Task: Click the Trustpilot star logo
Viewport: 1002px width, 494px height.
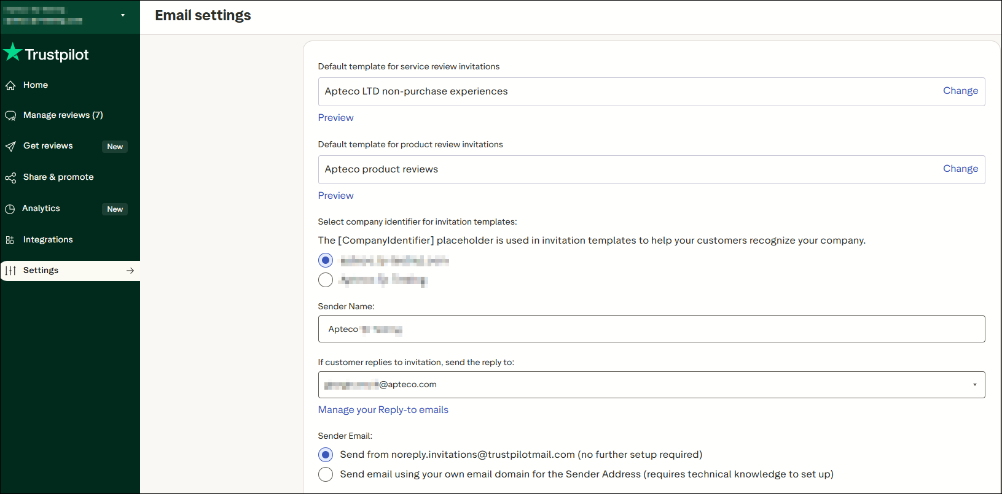Action: click(x=13, y=52)
